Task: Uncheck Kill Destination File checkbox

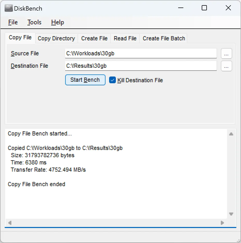Action: click(112, 80)
